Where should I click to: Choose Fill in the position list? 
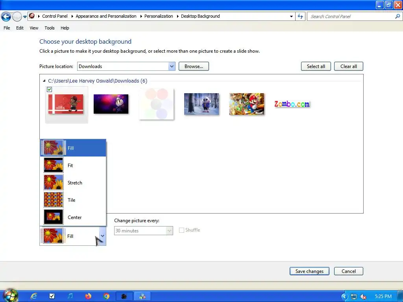pos(73,148)
